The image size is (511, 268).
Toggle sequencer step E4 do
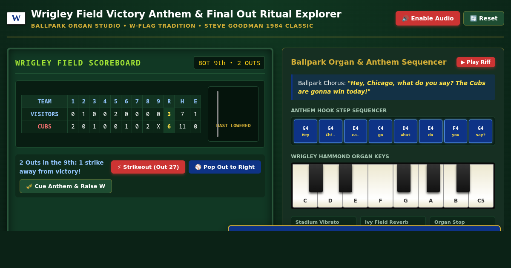431,131
